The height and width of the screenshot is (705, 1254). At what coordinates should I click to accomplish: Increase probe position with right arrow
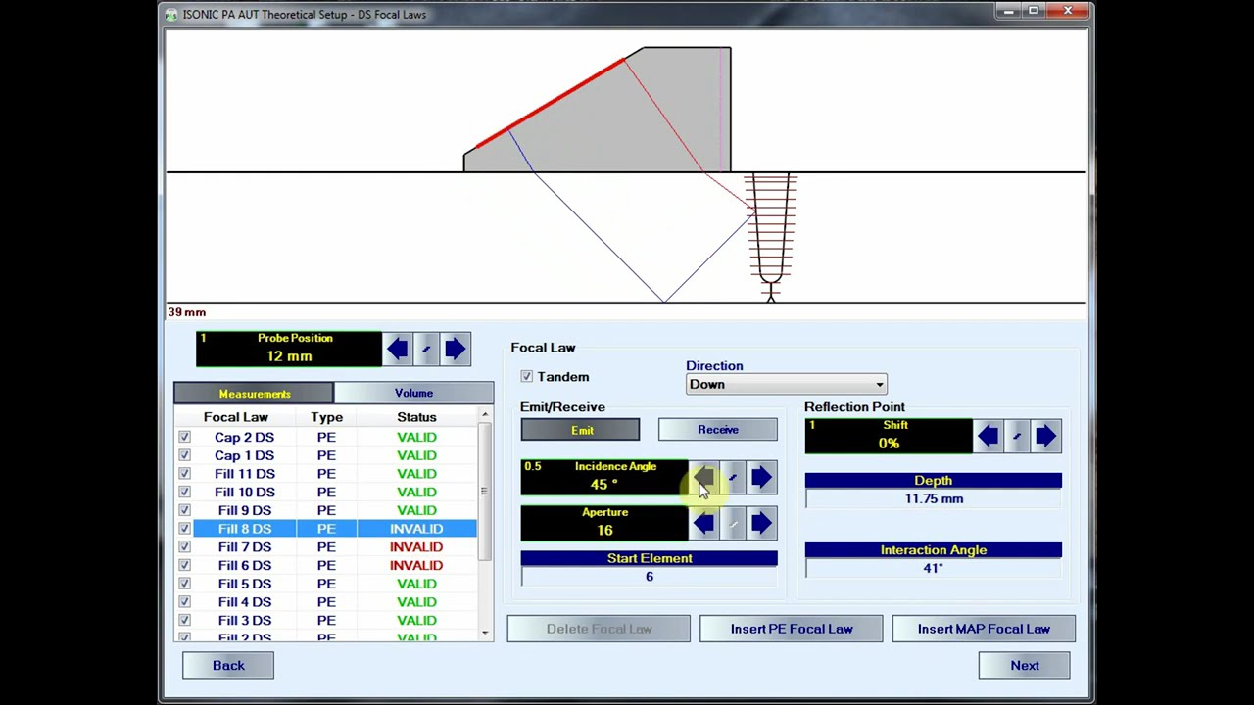tap(455, 350)
